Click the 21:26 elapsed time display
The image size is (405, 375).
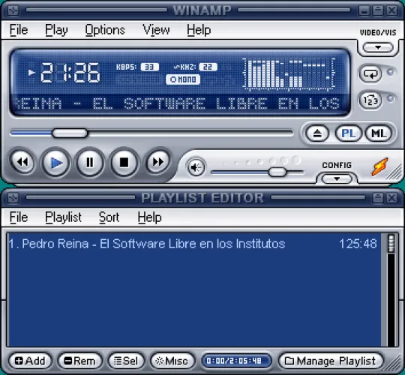pyautogui.click(x=70, y=73)
